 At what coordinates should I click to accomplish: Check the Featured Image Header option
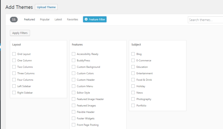coord(74,99)
